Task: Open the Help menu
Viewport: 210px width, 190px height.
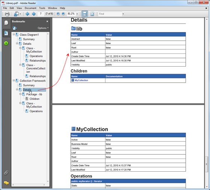Action: click(x=63, y=8)
